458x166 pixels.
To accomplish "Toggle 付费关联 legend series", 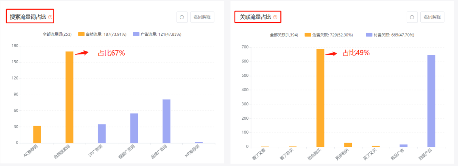I will click(390, 35).
